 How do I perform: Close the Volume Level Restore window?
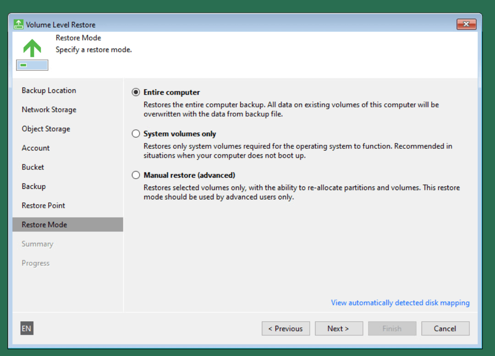[466, 24]
